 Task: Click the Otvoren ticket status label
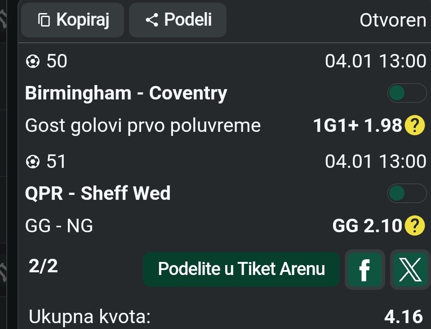coord(392,20)
